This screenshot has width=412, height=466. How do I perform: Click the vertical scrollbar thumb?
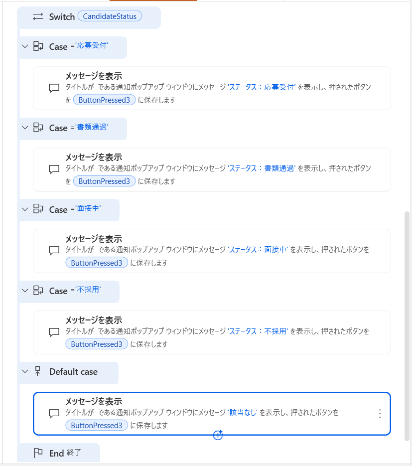407,324
